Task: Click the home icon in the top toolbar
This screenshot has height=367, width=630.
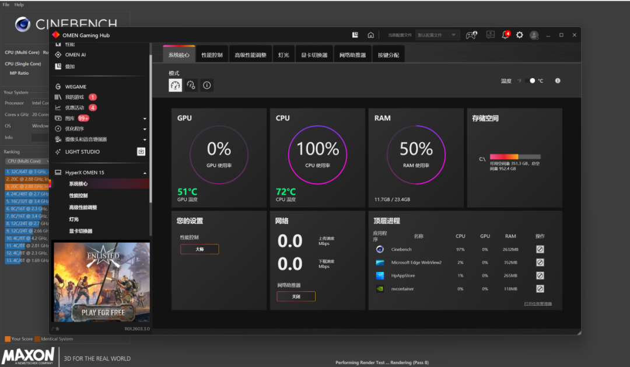Action: click(x=370, y=35)
